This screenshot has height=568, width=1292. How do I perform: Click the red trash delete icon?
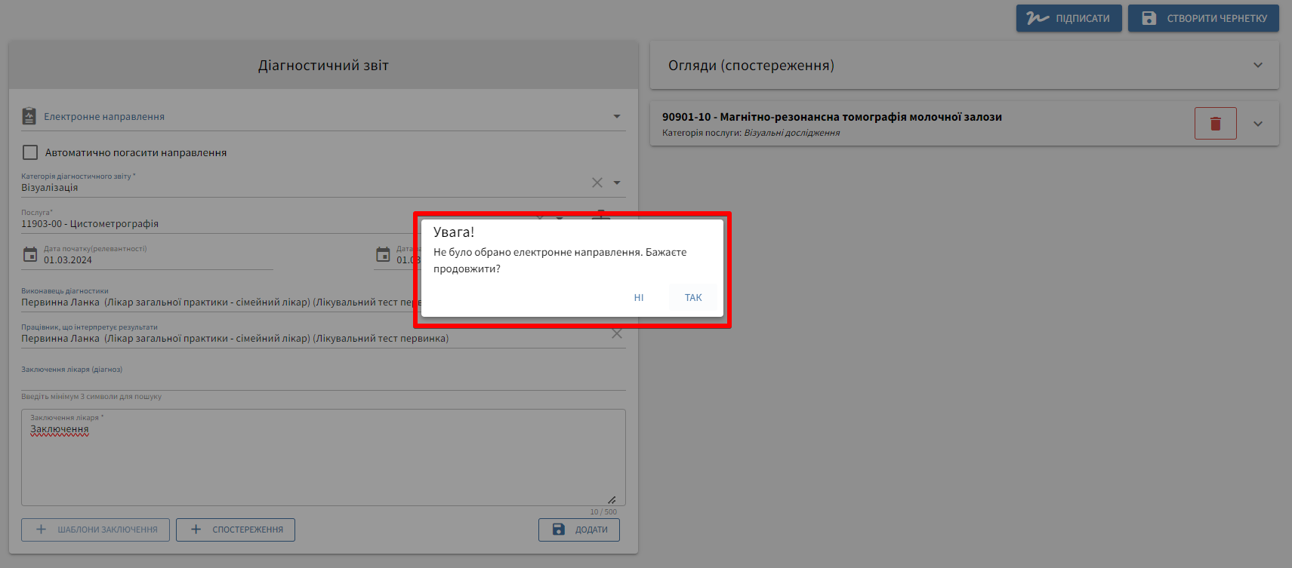tap(1215, 124)
